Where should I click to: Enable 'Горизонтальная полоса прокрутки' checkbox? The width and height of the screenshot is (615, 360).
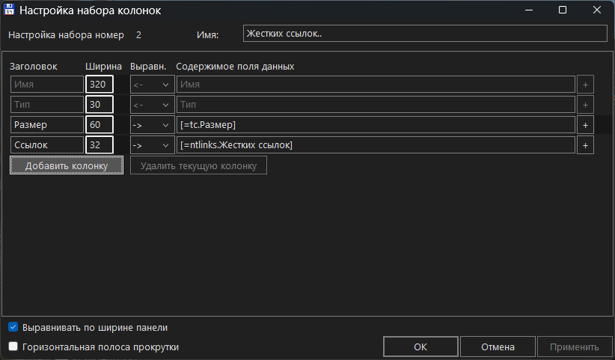[x=13, y=347]
